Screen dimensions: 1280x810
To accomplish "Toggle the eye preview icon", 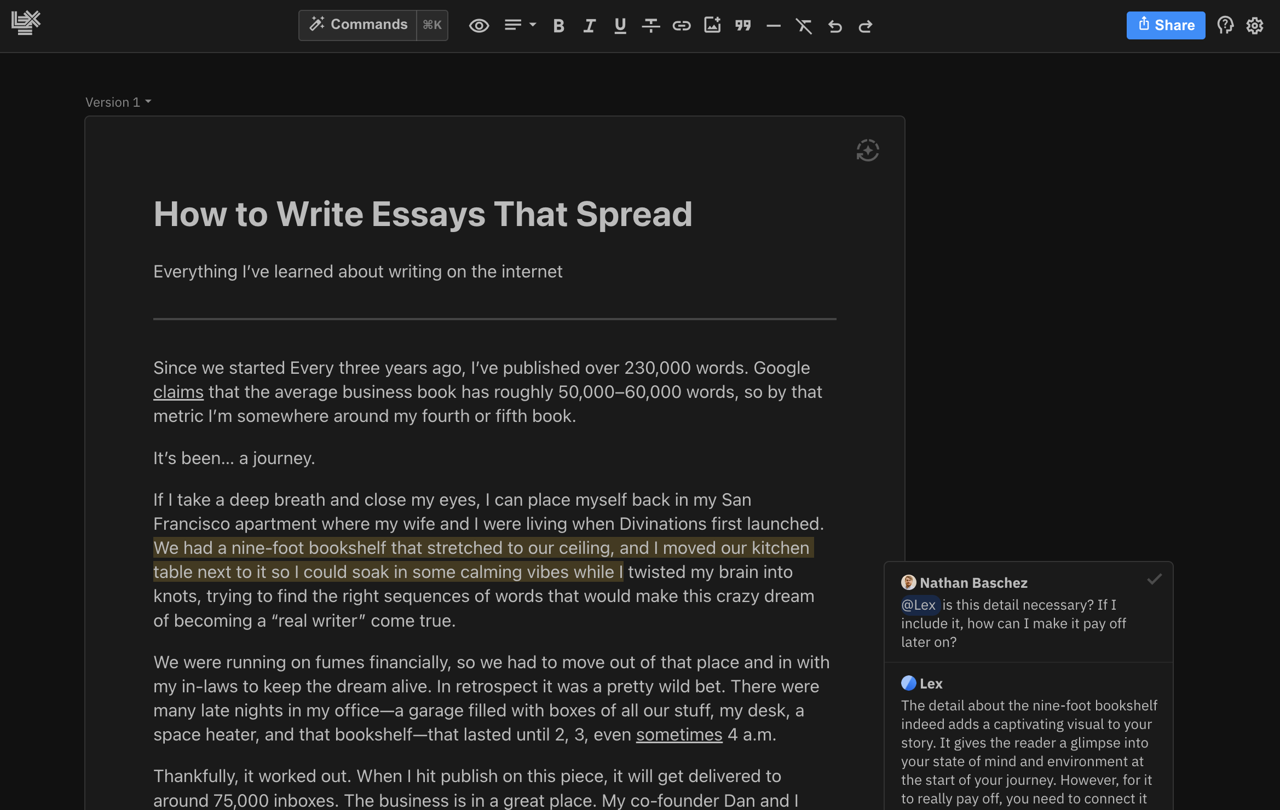I will [x=478, y=26].
